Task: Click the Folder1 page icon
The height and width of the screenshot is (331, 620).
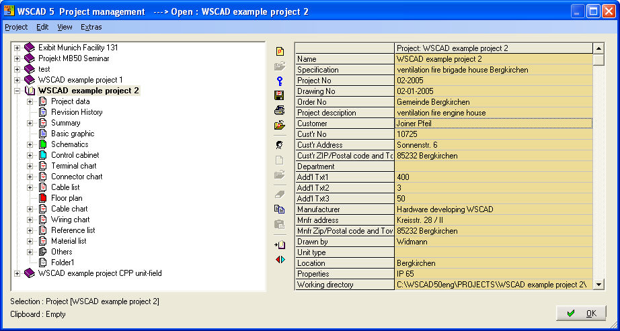Action: (43, 263)
